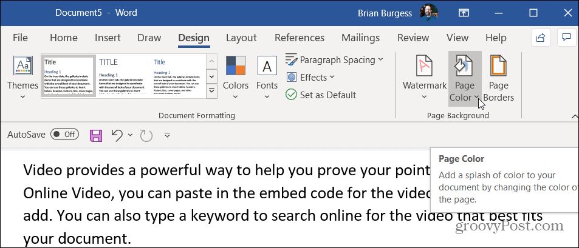Open the References tab
The image size is (579, 248).
(300, 38)
